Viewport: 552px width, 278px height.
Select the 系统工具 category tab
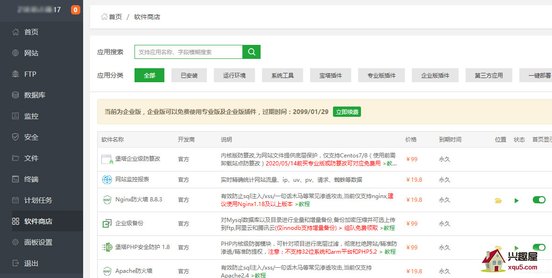(283, 75)
